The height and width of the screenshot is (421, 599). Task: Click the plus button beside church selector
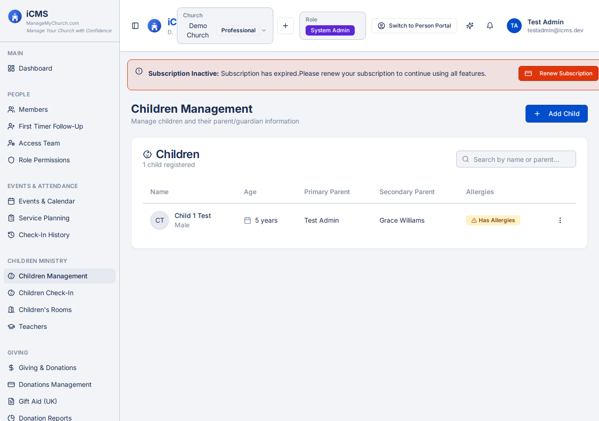285,26
